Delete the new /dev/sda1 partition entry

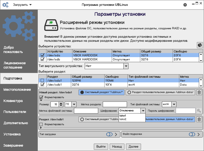click(x=199, y=92)
